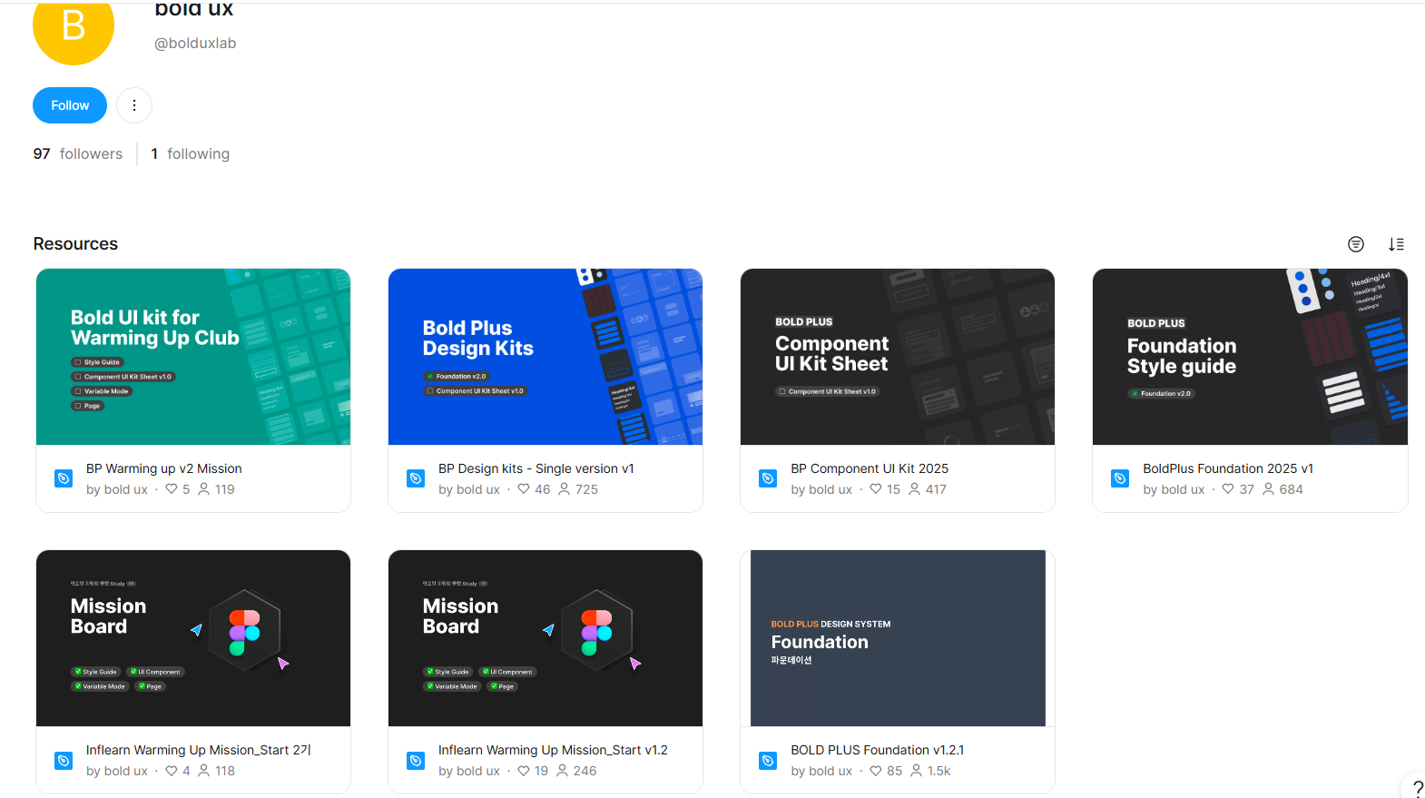
Task: Click the yellow B profile avatar
Action: (x=74, y=25)
